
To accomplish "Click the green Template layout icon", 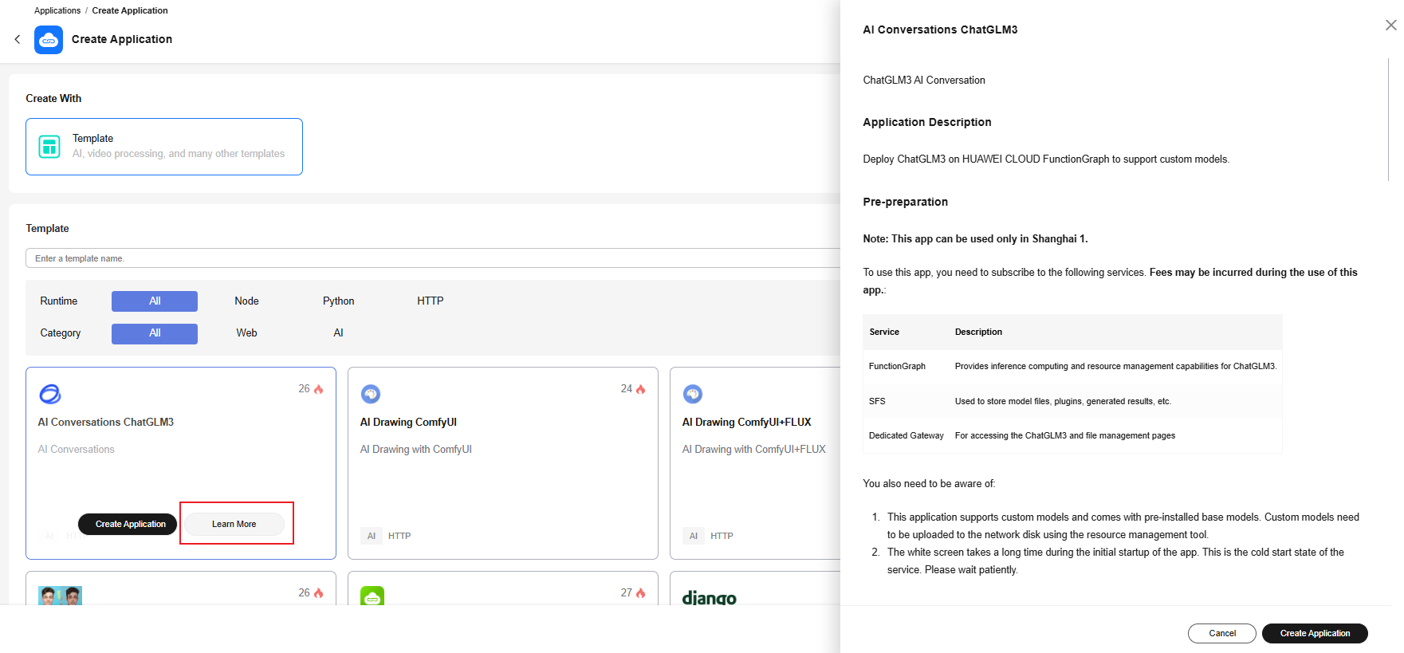I will pos(49,147).
